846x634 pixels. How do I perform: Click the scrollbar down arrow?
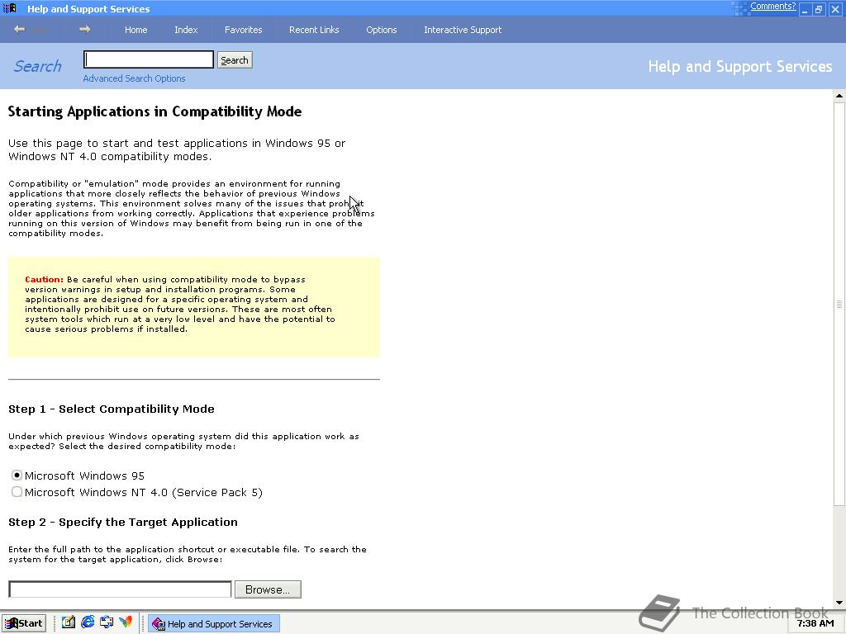839,603
